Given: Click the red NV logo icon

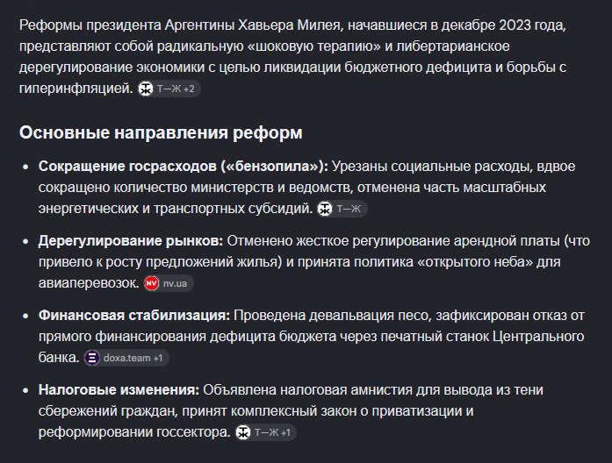Looking at the screenshot, I should pos(151,283).
